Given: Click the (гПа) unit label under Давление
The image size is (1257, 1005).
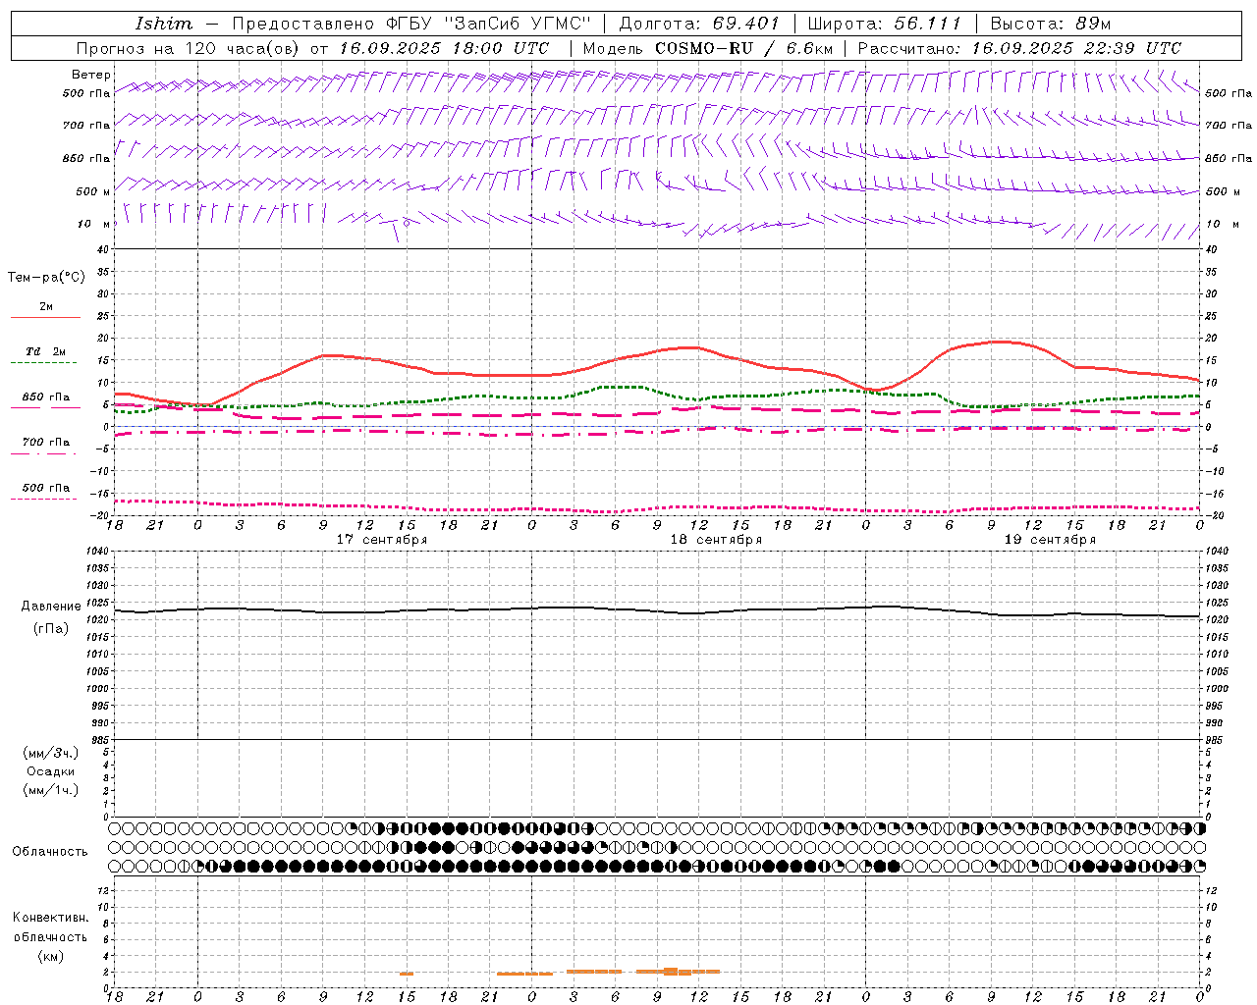Looking at the screenshot, I should (x=51, y=628).
